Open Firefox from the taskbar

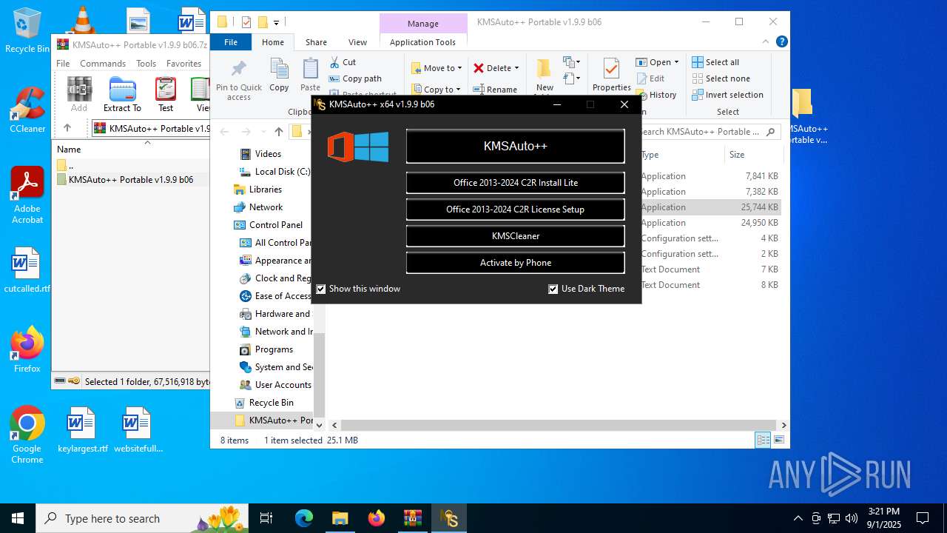[x=377, y=518]
